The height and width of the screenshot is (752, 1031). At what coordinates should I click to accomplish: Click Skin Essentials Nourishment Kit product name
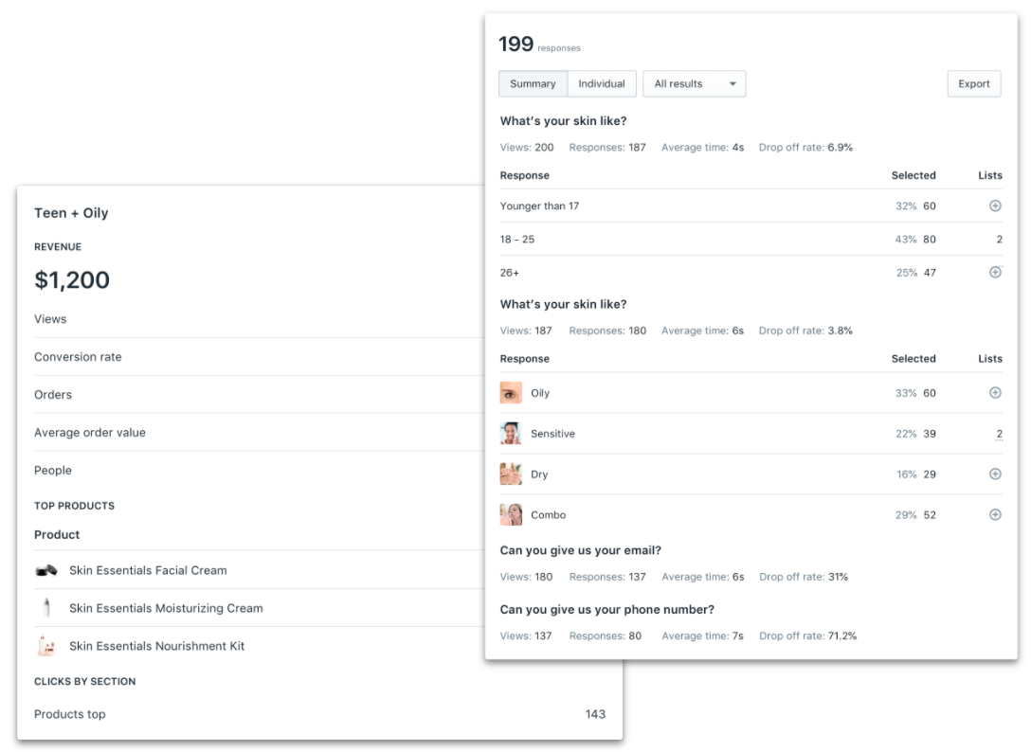click(156, 646)
